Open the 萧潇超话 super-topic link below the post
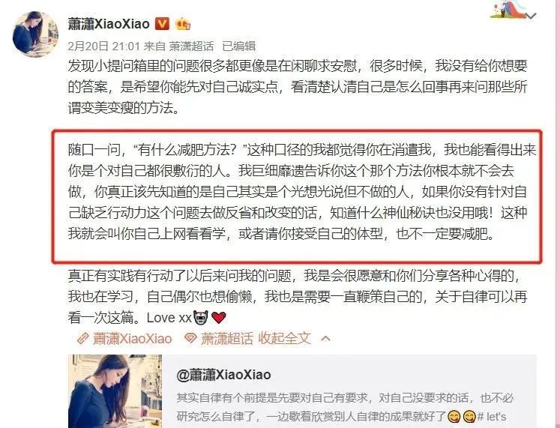 (227, 338)
